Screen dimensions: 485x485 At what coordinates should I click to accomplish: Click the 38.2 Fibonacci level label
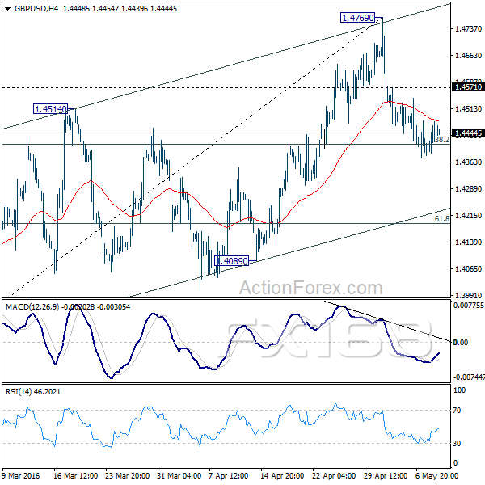pyautogui.click(x=442, y=140)
